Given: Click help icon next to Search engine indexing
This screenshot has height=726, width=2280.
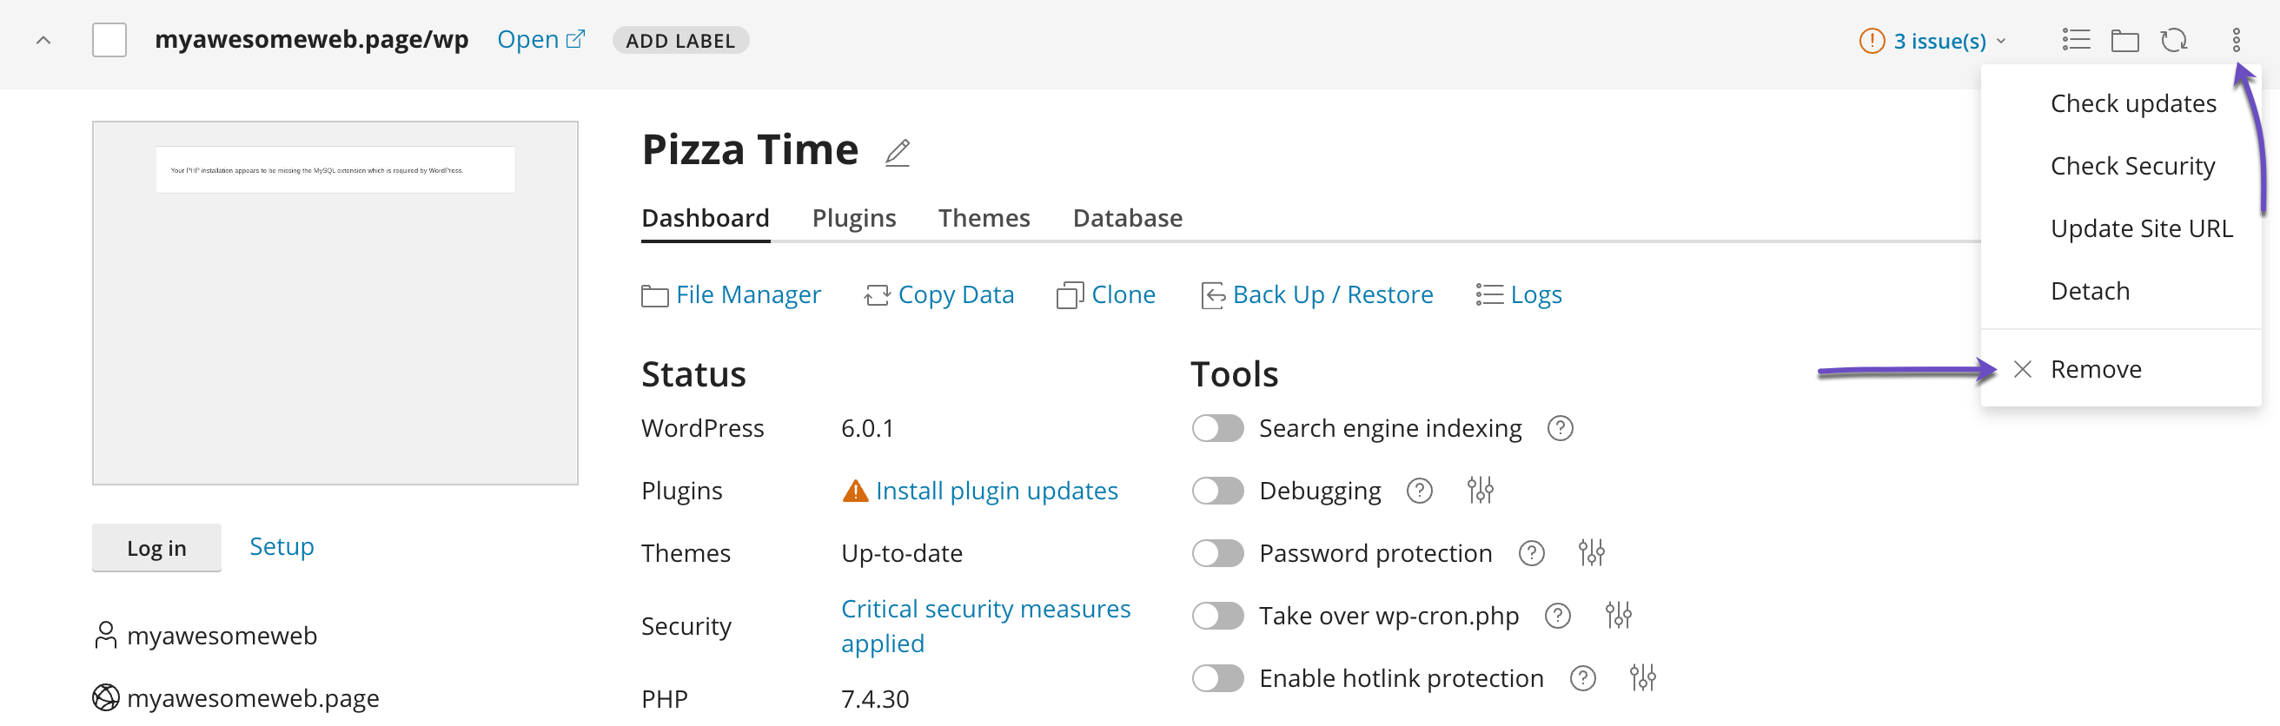Looking at the screenshot, I should (1560, 428).
